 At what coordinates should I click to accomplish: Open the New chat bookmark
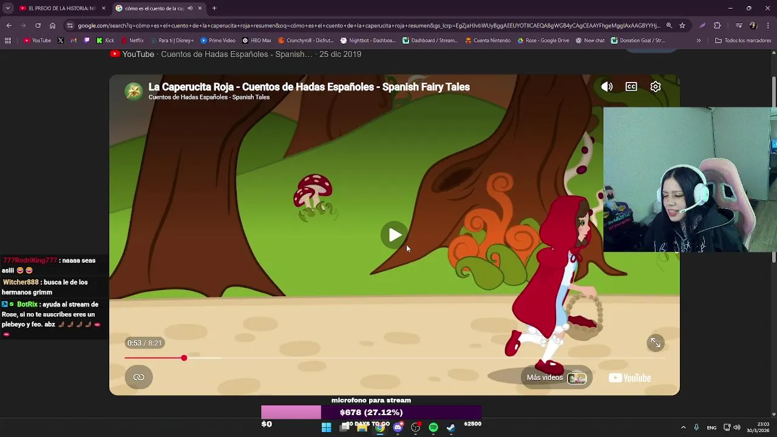click(590, 41)
